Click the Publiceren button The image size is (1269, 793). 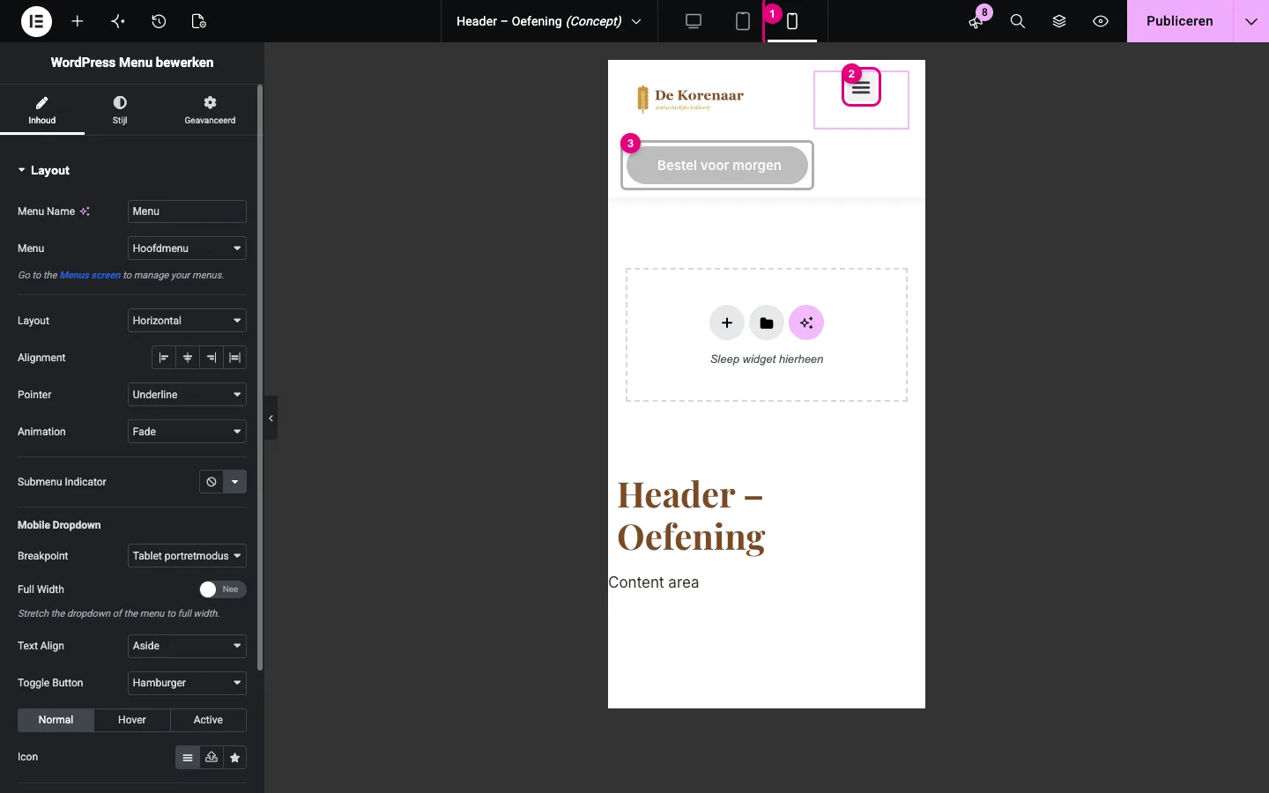[1180, 21]
